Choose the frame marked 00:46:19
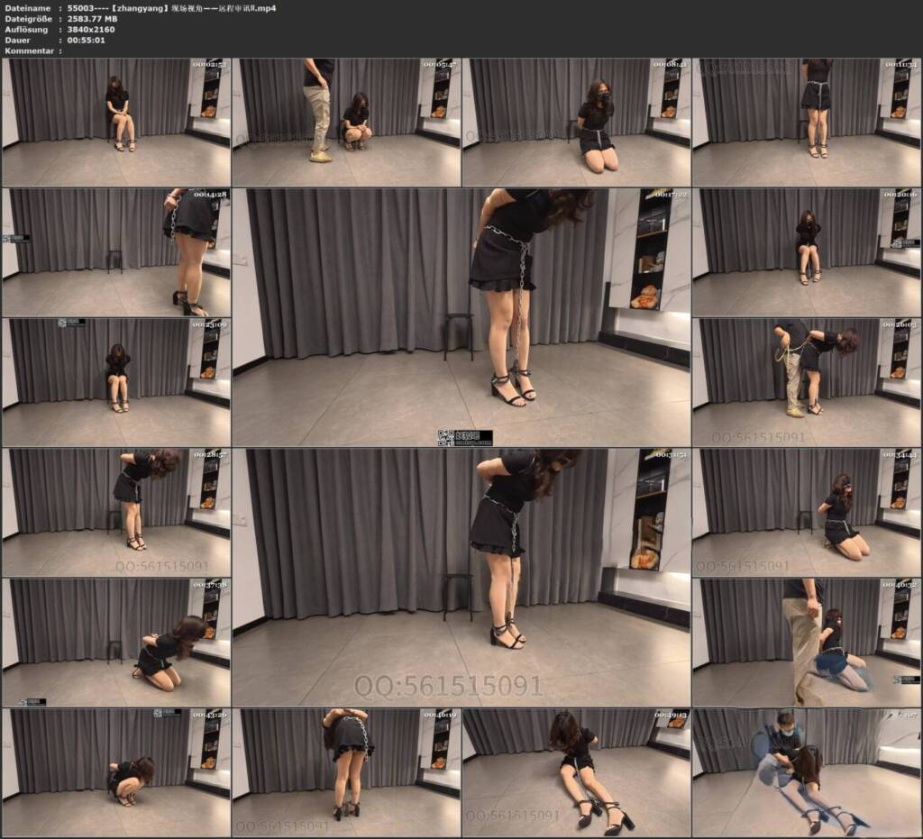This screenshot has width=923, height=839. coord(346,772)
